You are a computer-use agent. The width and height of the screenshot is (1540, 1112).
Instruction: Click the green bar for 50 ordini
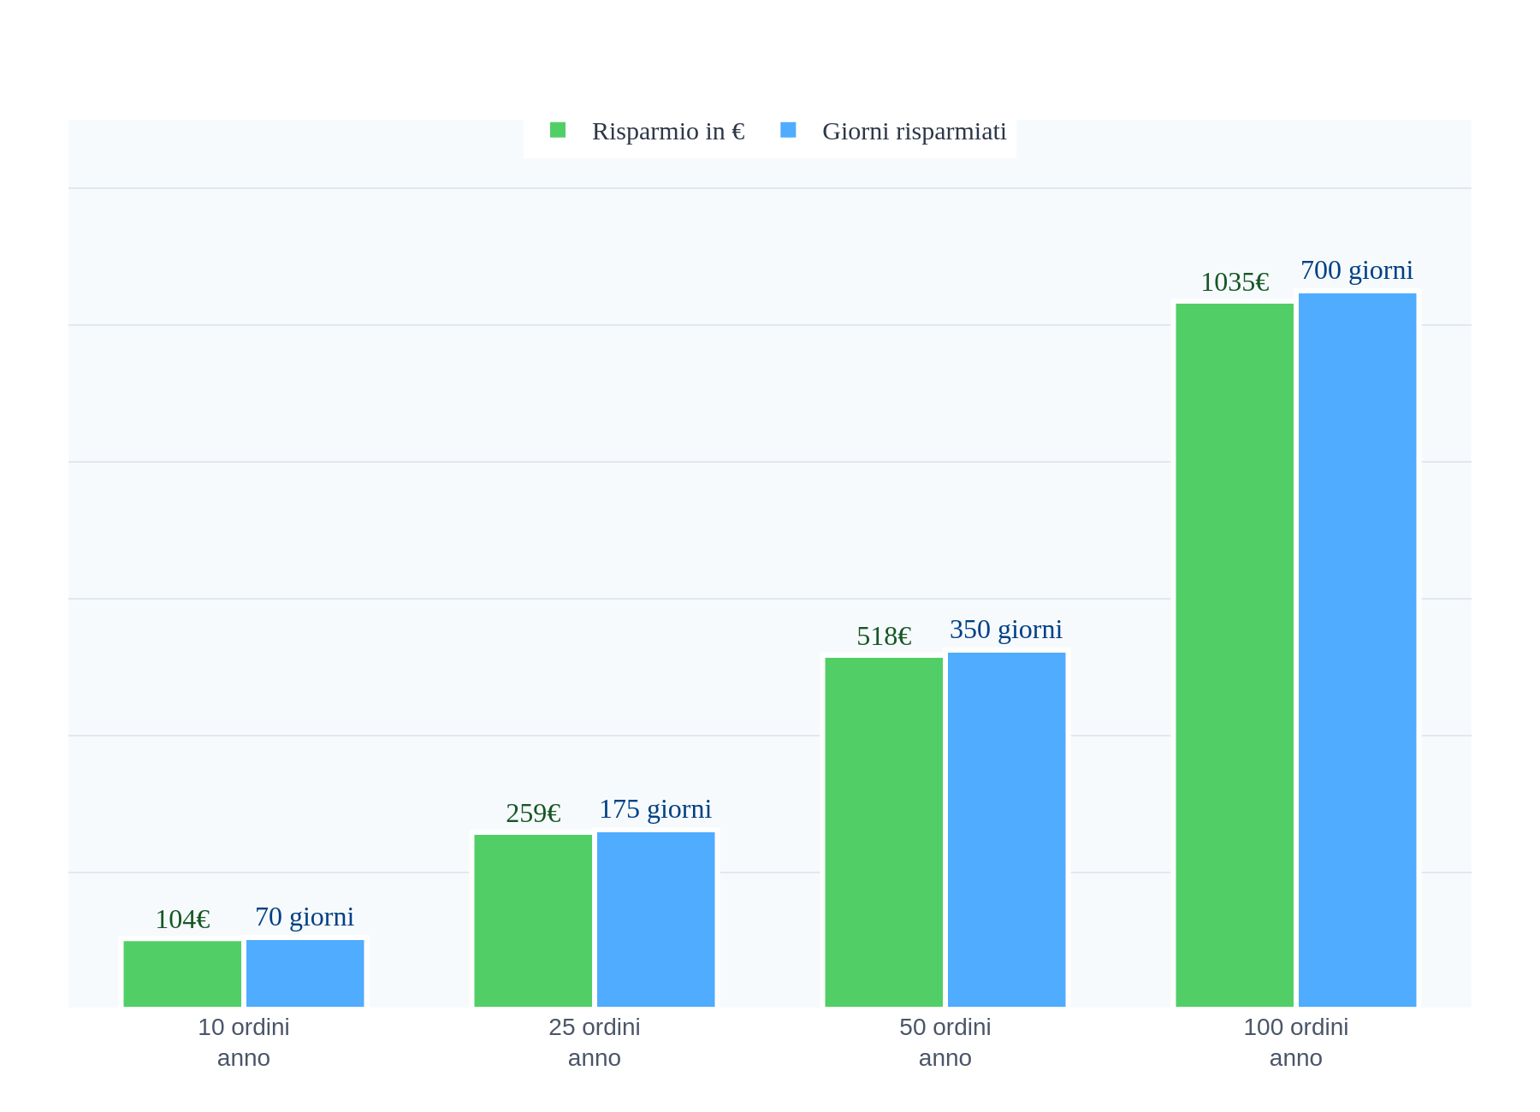[884, 831]
